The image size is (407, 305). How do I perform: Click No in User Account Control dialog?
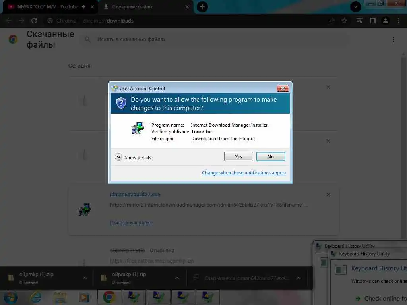[x=270, y=156]
